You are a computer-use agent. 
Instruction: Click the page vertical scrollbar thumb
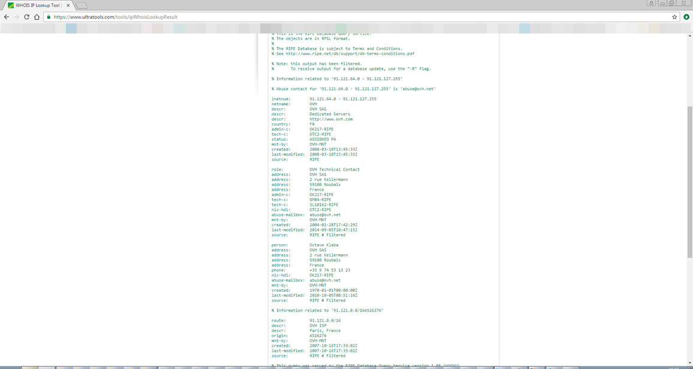690,182
